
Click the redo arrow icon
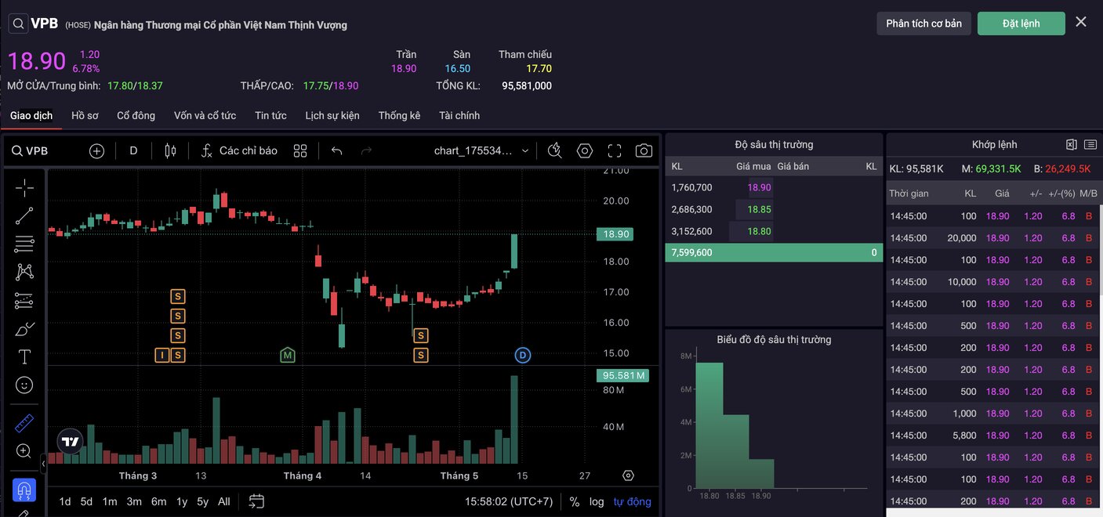pyautogui.click(x=366, y=150)
